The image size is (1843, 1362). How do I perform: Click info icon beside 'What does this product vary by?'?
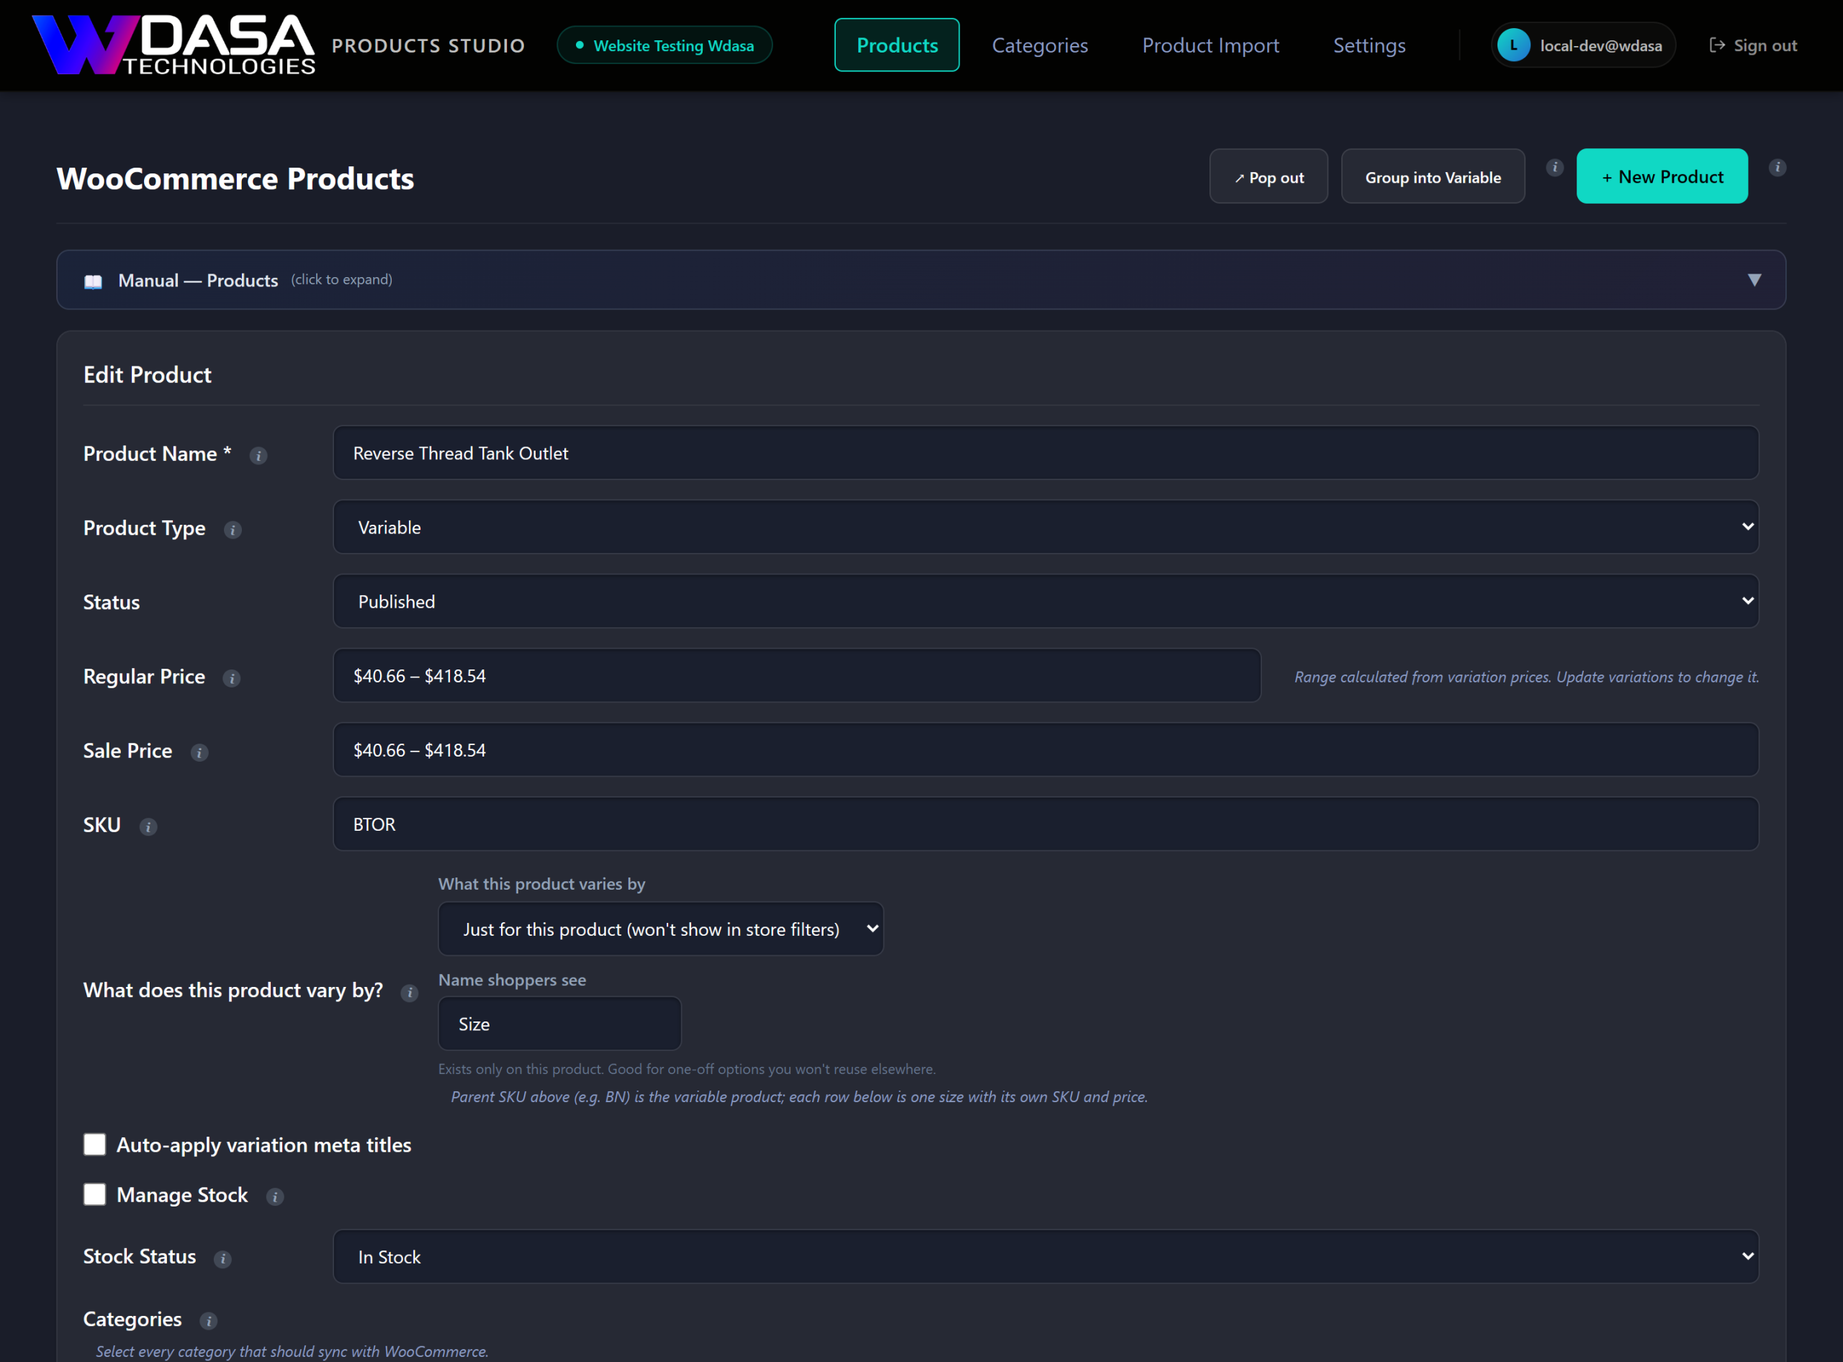[x=410, y=993]
